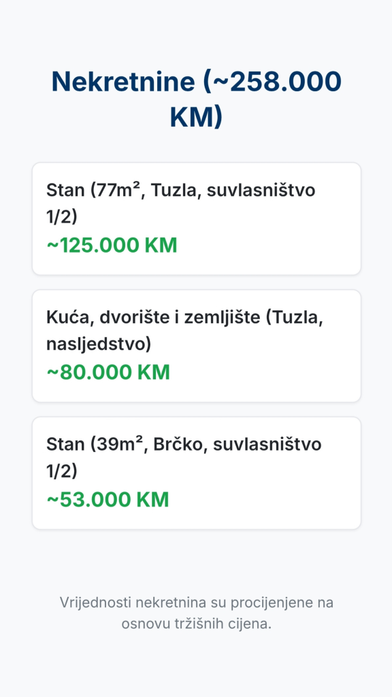This screenshot has height=697, width=392.
Task: Click the ~53.000 KM value
Action: coord(108,500)
